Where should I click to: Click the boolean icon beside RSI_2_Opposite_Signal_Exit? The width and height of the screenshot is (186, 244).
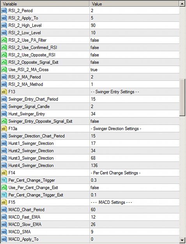[4, 62]
